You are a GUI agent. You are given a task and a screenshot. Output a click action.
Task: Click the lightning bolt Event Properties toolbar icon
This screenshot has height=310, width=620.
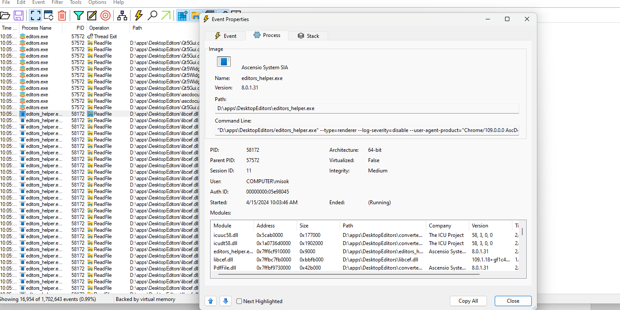[x=139, y=16]
